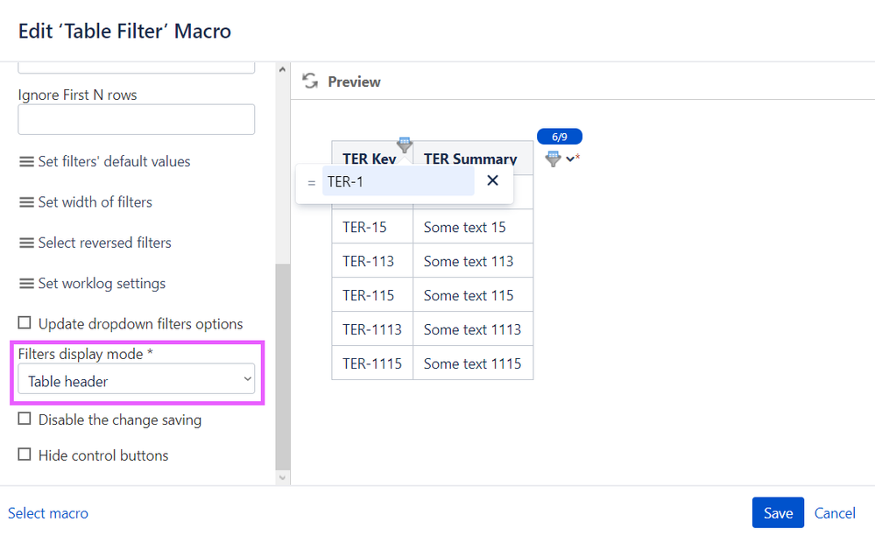
Task: Select the Some text 1113 cell
Action: point(473,328)
